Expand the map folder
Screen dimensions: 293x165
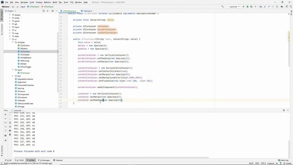click(x=10, y=33)
